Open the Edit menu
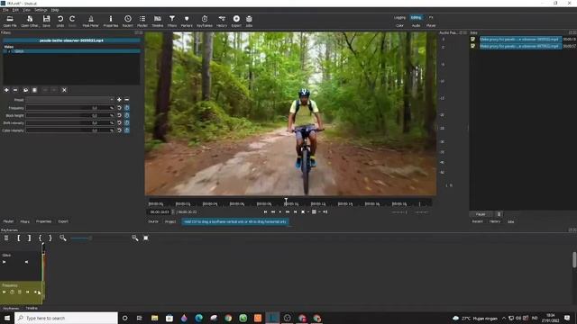The image size is (577, 324). [x=15, y=10]
